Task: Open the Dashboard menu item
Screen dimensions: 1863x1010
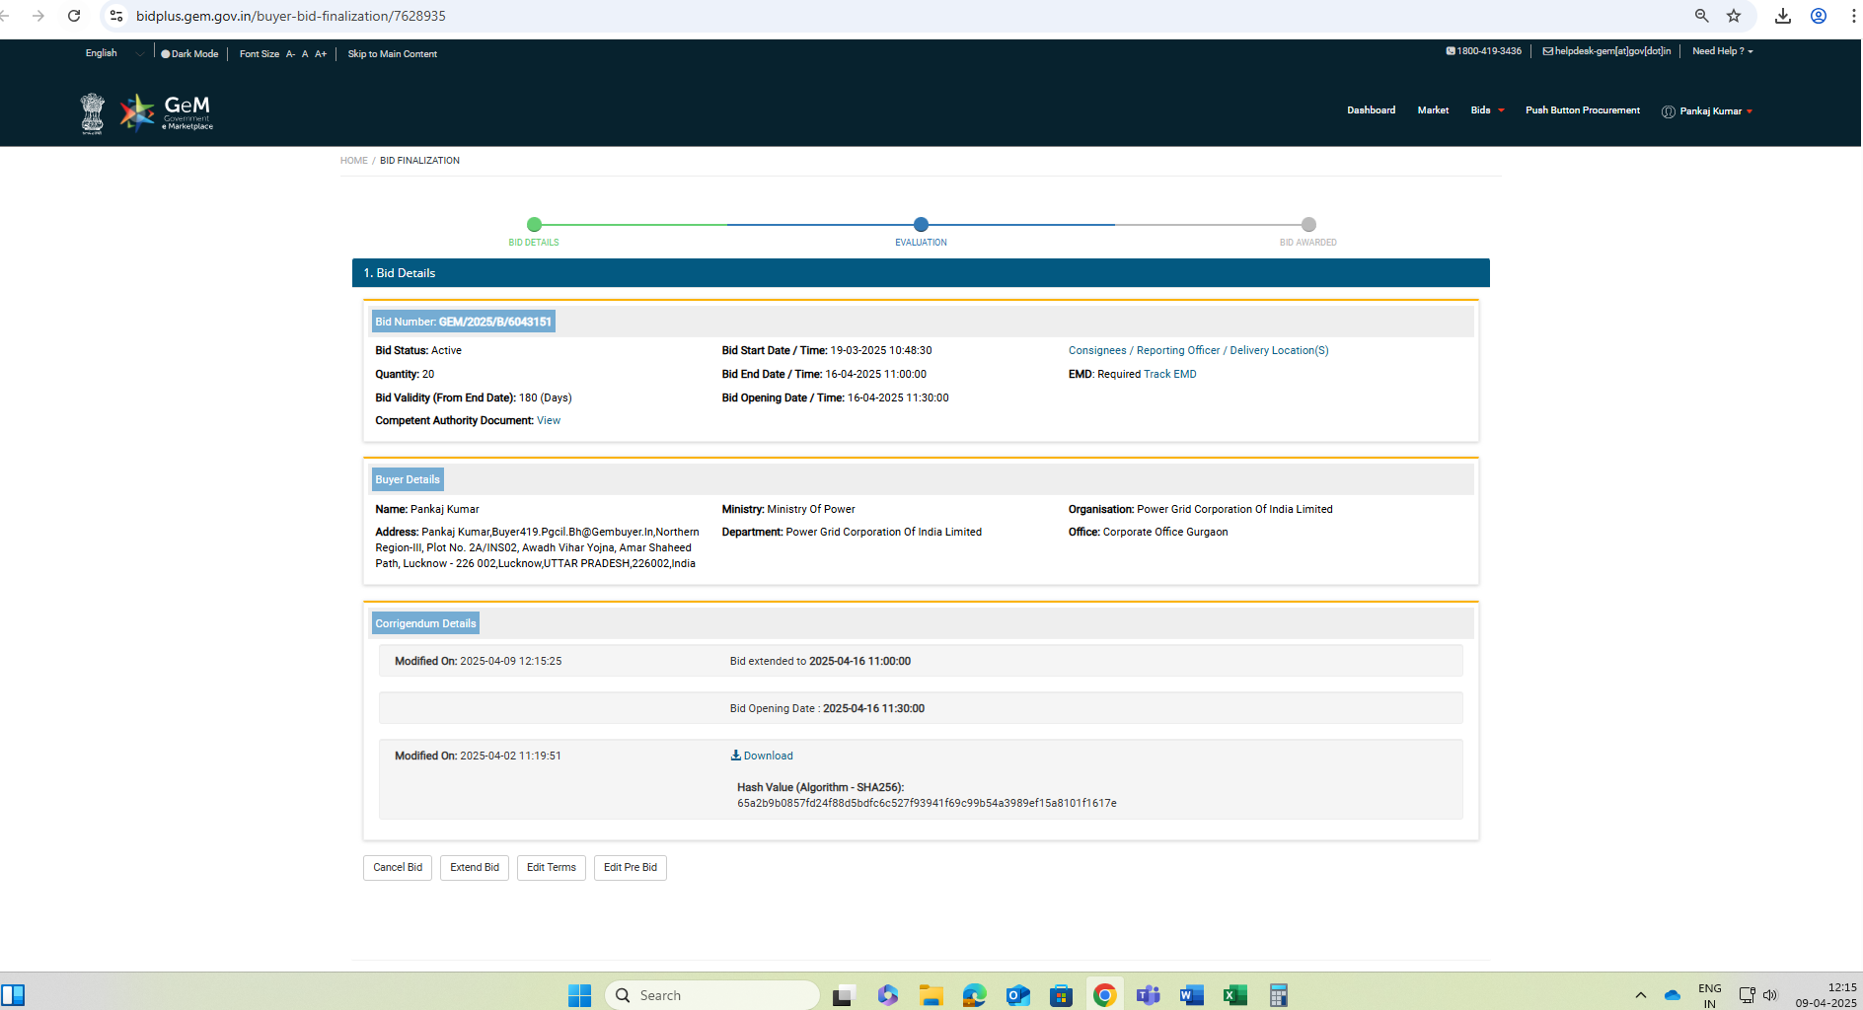Action: (x=1371, y=110)
